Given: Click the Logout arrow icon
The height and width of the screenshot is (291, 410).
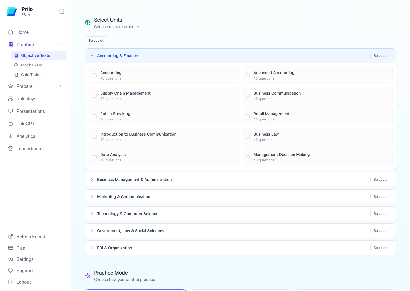Looking at the screenshot, I should point(11,282).
